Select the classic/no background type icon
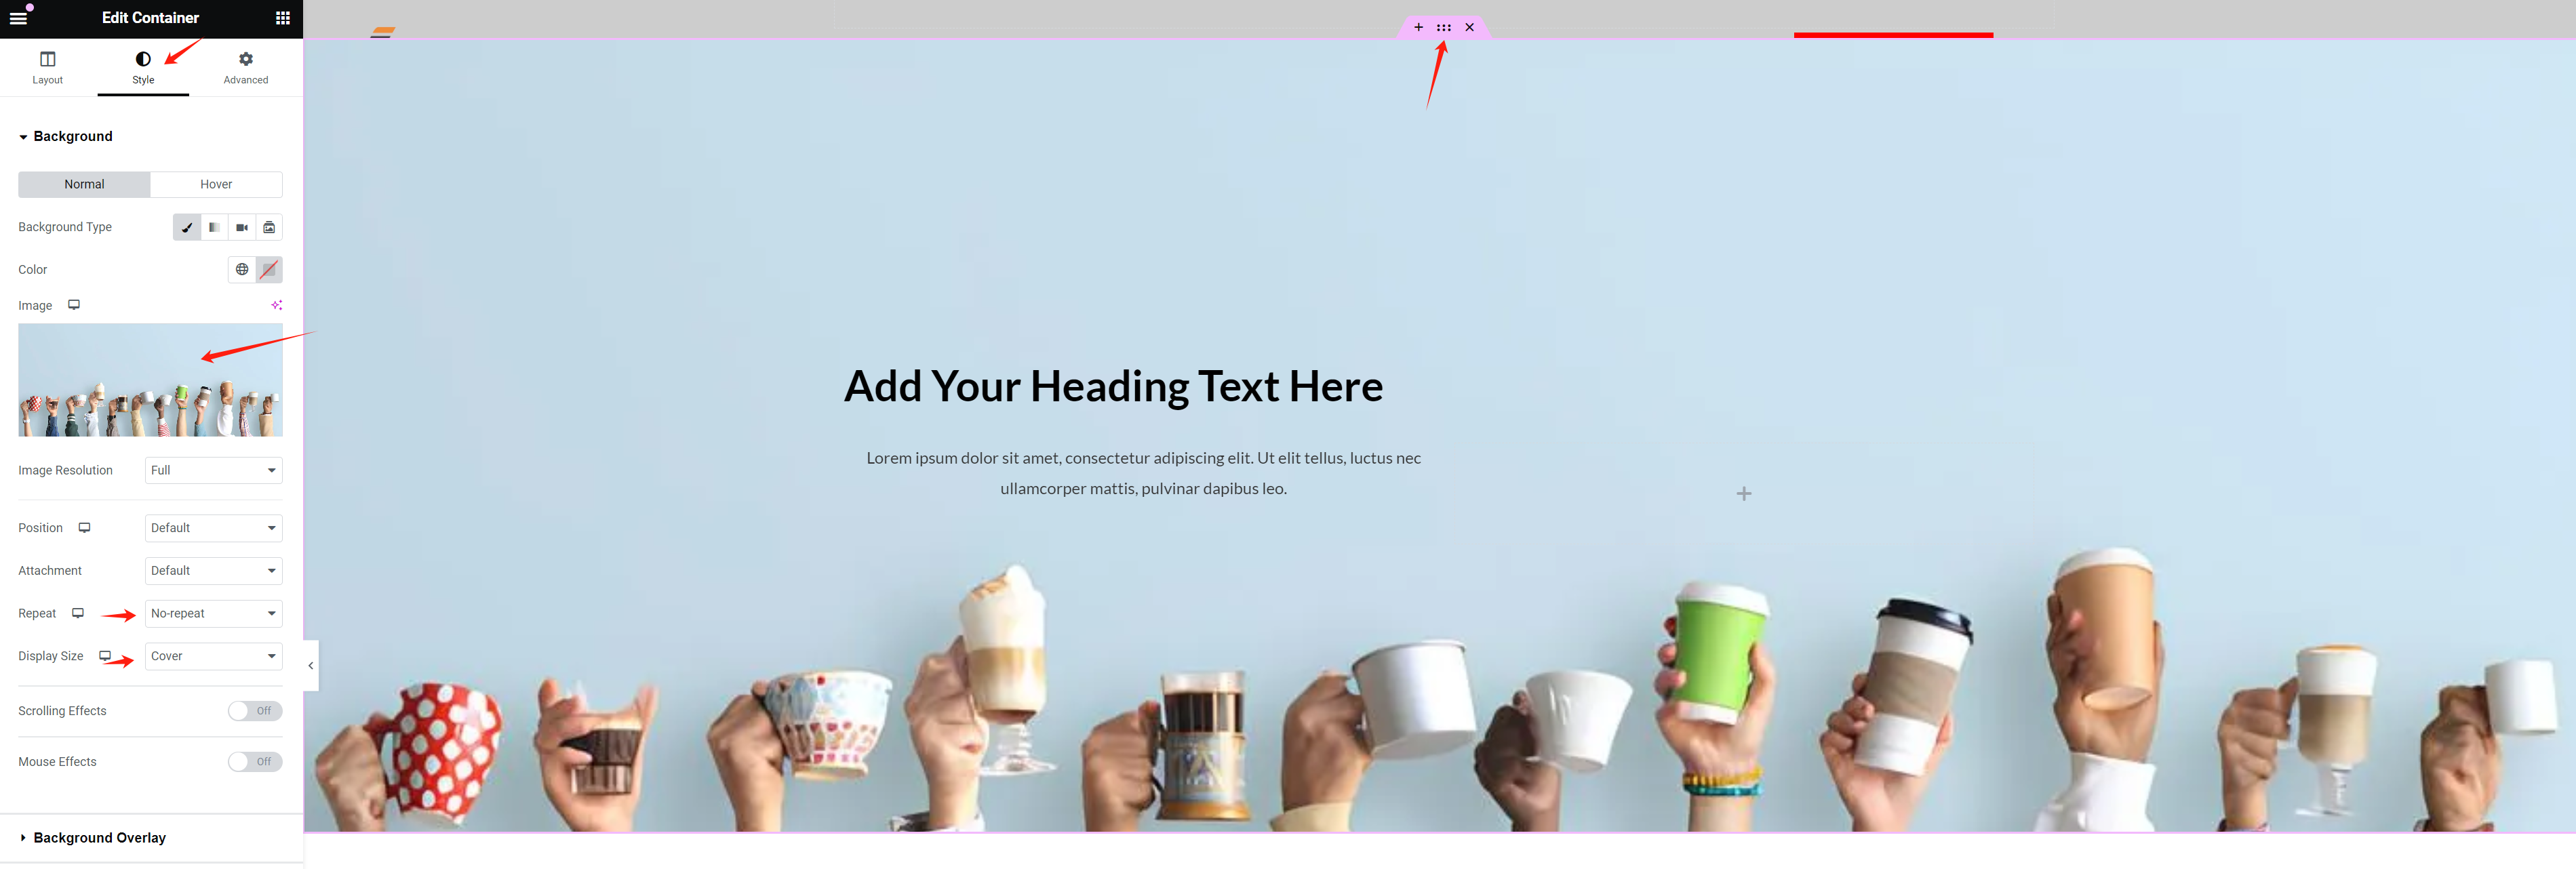Image resolution: width=2576 pixels, height=869 pixels. [x=186, y=226]
